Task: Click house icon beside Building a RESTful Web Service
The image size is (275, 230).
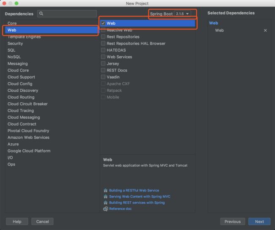Action: 105,190
